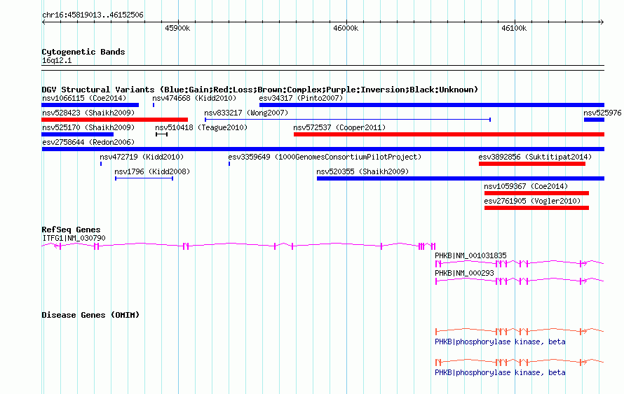Open the nsv510418 (Teague2010) label
Screen dimensions: 624x394
[x=201, y=127]
